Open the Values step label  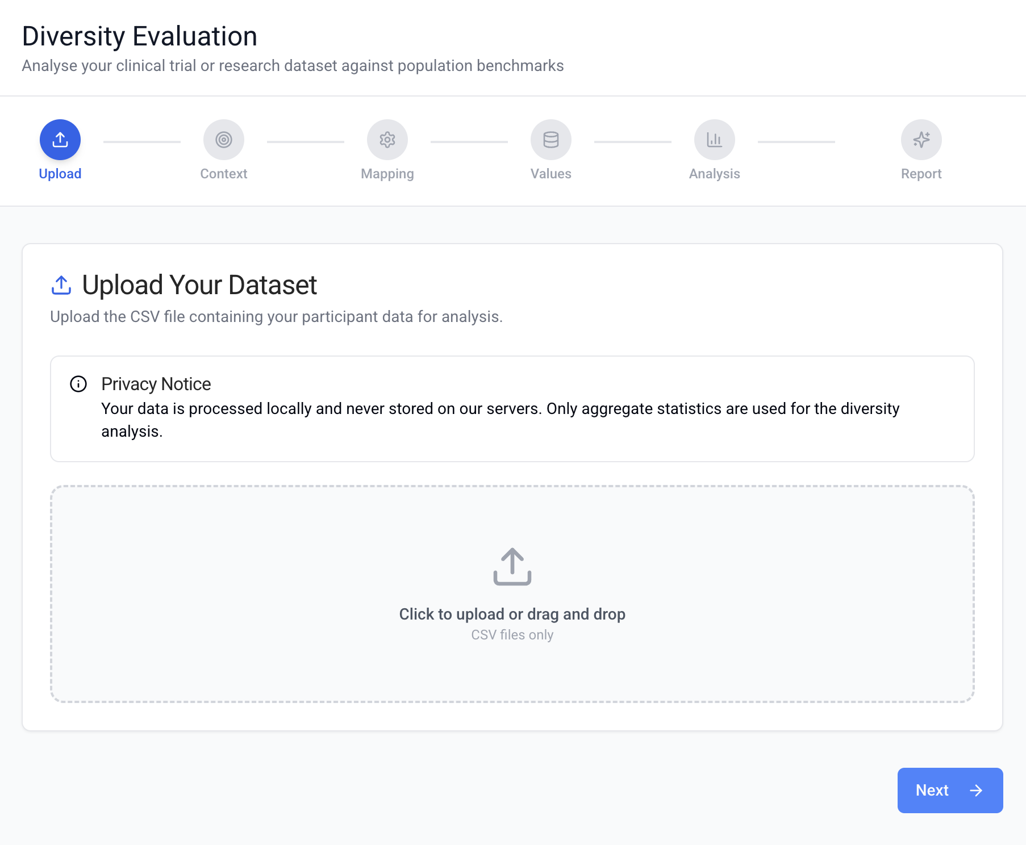point(551,174)
